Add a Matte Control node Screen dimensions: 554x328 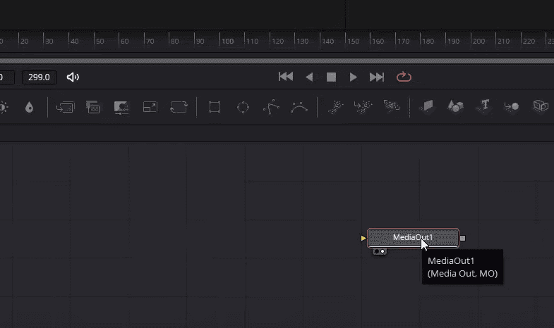pos(121,108)
